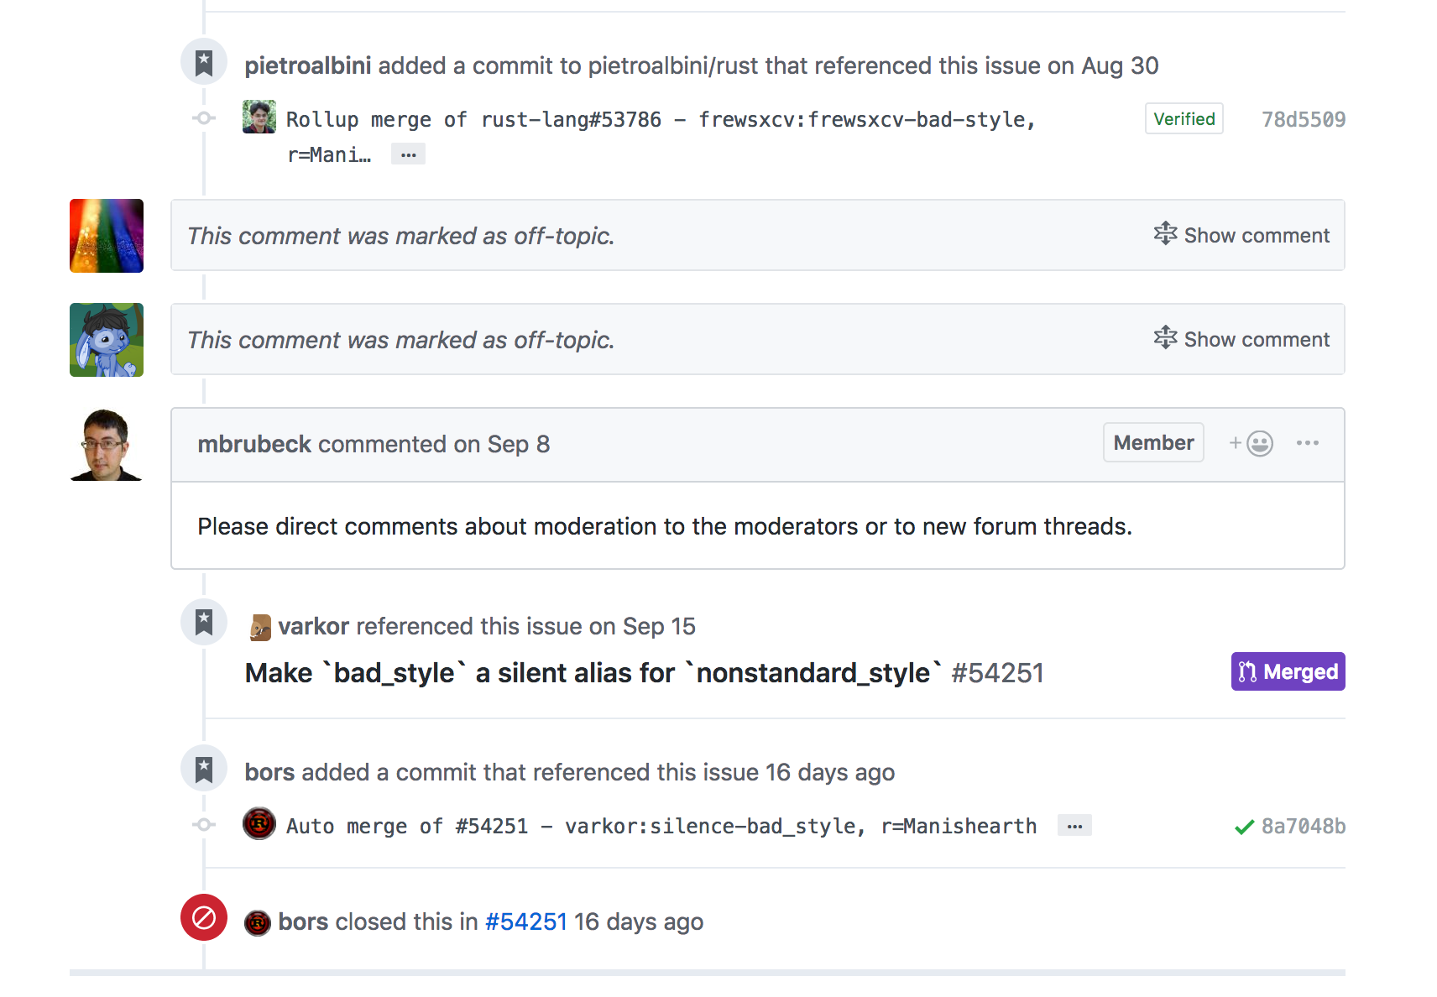Click the bookmark icon beside pietroalbini's commit event
Viewport: 1437px width, 997px height.
click(x=204, y=62)
